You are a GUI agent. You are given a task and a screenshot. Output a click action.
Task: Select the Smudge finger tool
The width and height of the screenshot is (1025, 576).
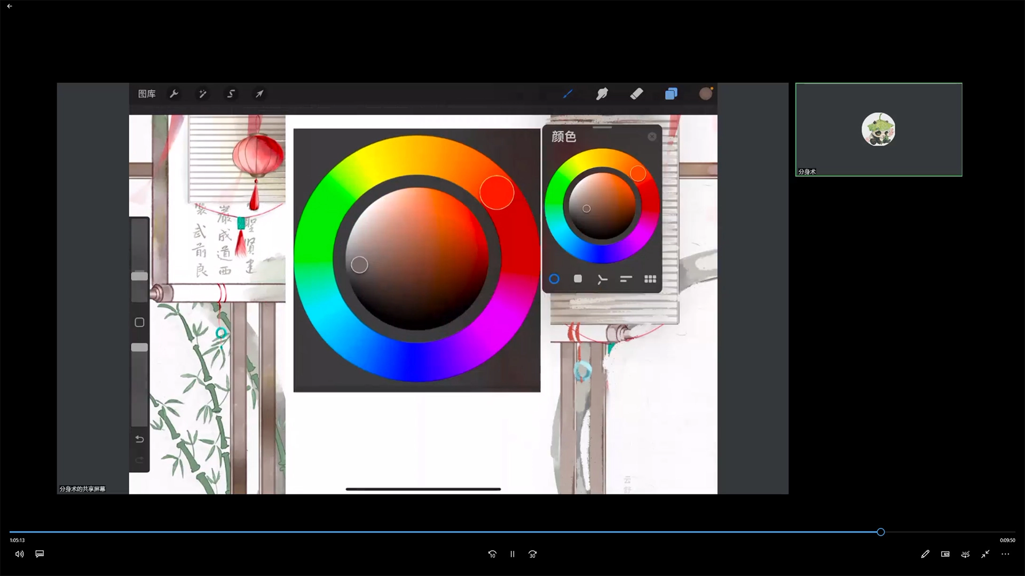[x=602, y=94]
